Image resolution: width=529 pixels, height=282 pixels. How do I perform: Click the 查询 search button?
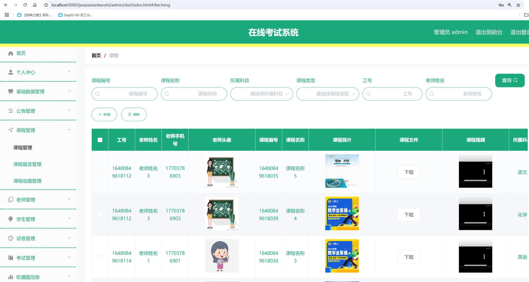[510, 80]
